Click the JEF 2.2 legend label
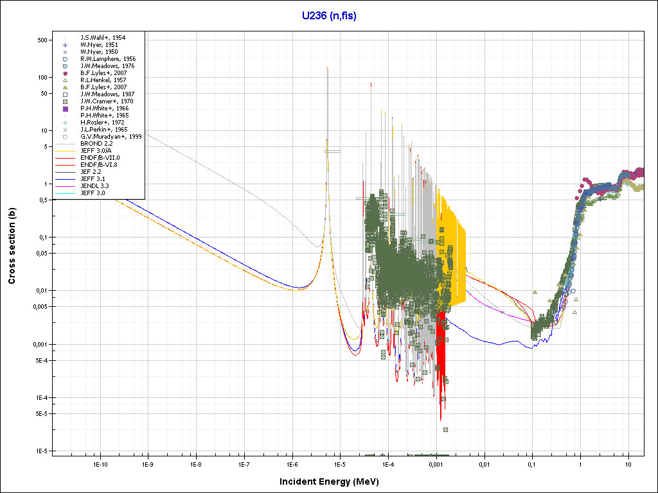Screen dimensions: 658x493 [x=92, y=172]
